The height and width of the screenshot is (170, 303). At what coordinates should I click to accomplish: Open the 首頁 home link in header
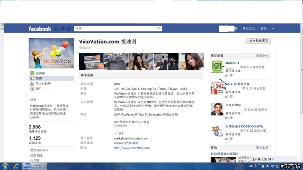264,28
